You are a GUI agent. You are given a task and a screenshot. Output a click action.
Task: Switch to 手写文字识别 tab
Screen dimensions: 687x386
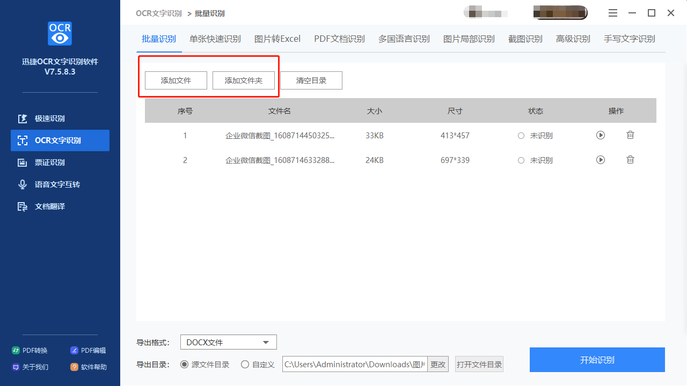[630, 39]
